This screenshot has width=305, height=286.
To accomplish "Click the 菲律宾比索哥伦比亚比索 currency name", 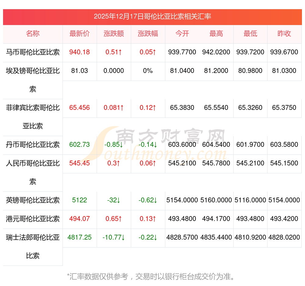I will [33, 117].
